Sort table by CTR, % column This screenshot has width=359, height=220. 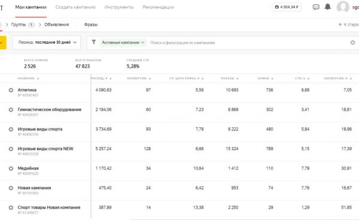point(302,78)
